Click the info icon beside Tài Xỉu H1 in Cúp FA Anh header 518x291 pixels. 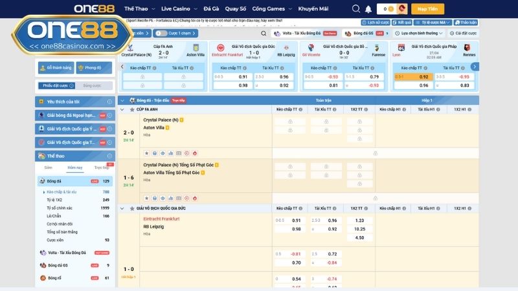coord(438,109)
